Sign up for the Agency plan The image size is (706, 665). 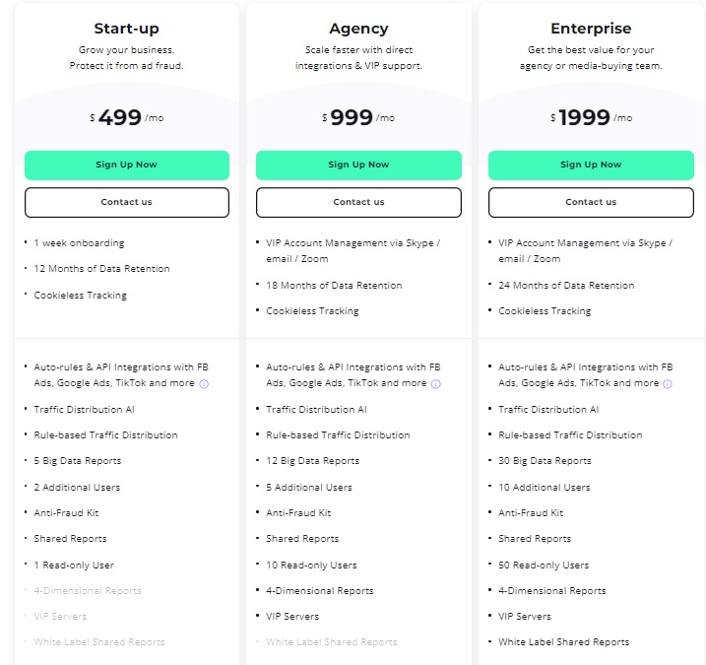coord(358,165)
